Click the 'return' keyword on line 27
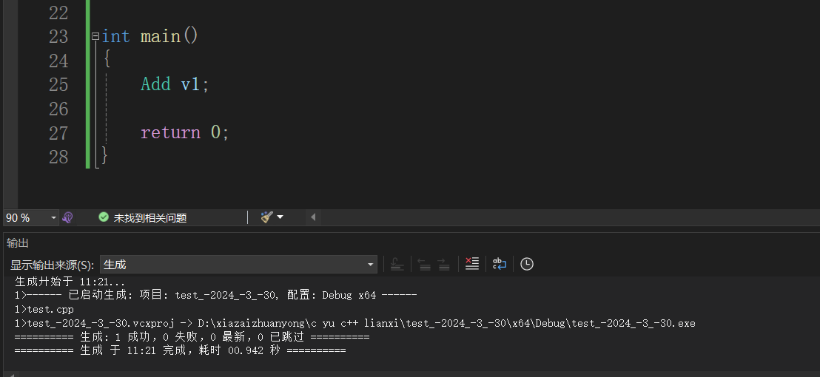Viewport: 820px width, 377px height. [x=170, y=132]
